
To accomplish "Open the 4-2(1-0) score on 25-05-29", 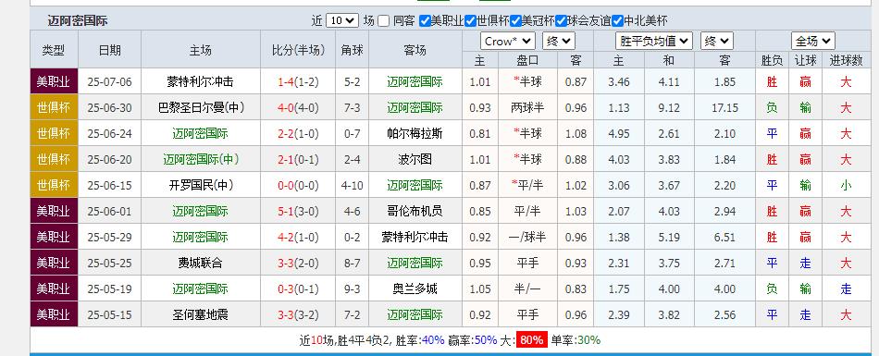I will pos(298,237).
